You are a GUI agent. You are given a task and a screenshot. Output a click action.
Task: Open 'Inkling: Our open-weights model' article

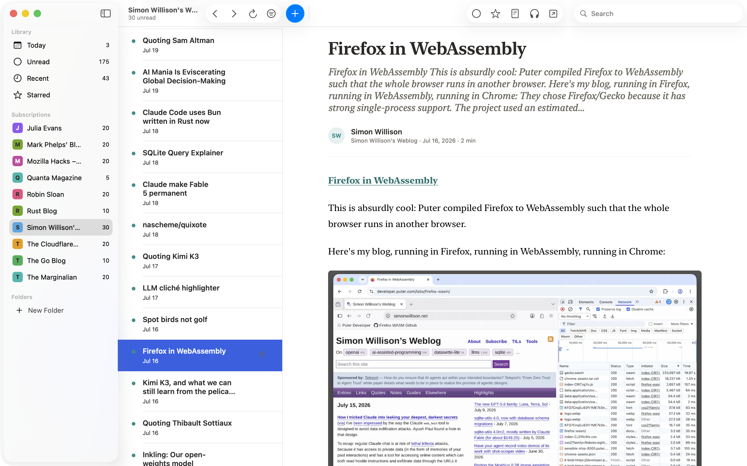[200, 455]
